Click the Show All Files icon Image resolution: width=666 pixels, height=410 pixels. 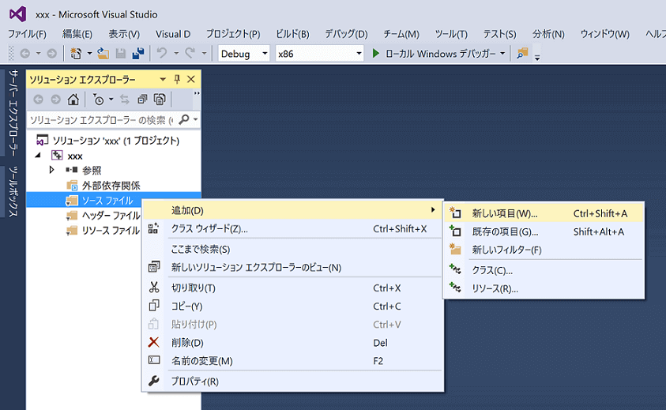click(x=160, y=100)
